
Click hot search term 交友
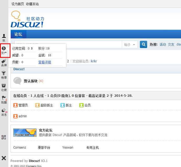tap(171, 44)
